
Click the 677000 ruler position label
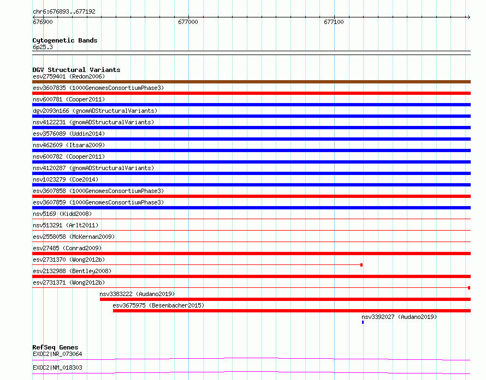click(188, 22)
